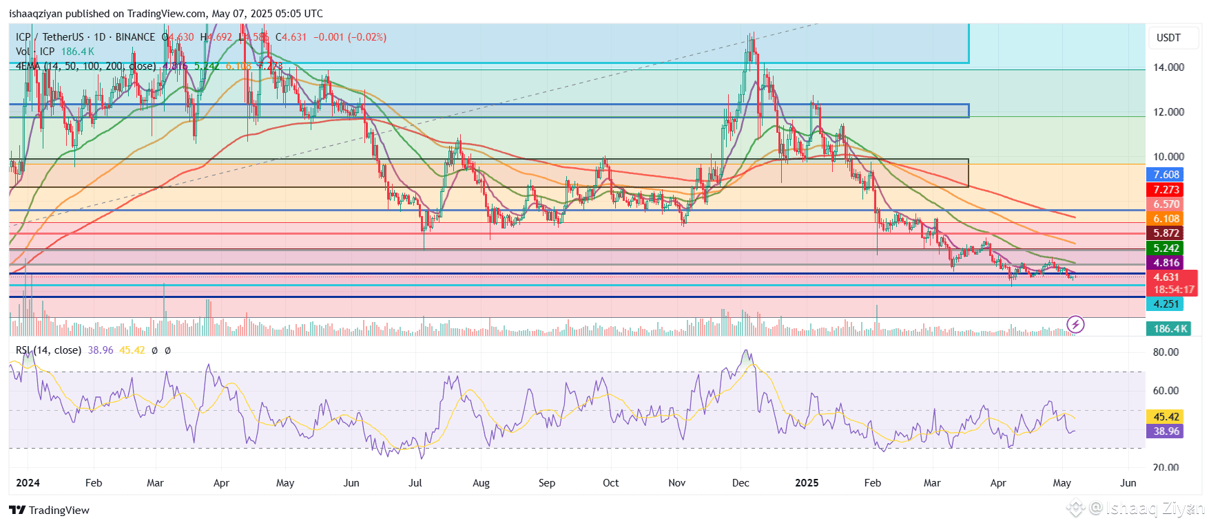Click the -0.001 (-0.02%) change value

tap(350, 37)
